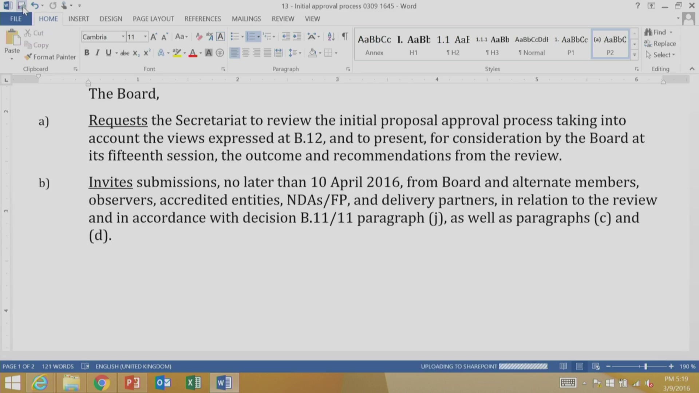Open Read Mode view in status bar

[563, 366]
